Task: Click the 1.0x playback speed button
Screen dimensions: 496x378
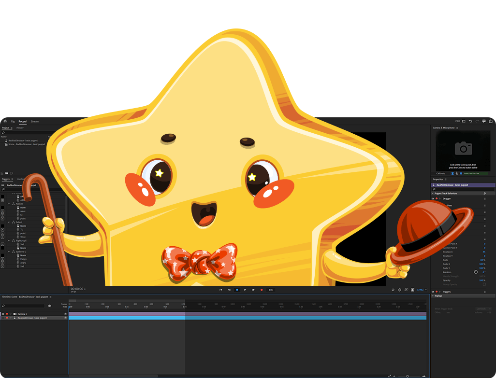Action: [x=271, y=290]
